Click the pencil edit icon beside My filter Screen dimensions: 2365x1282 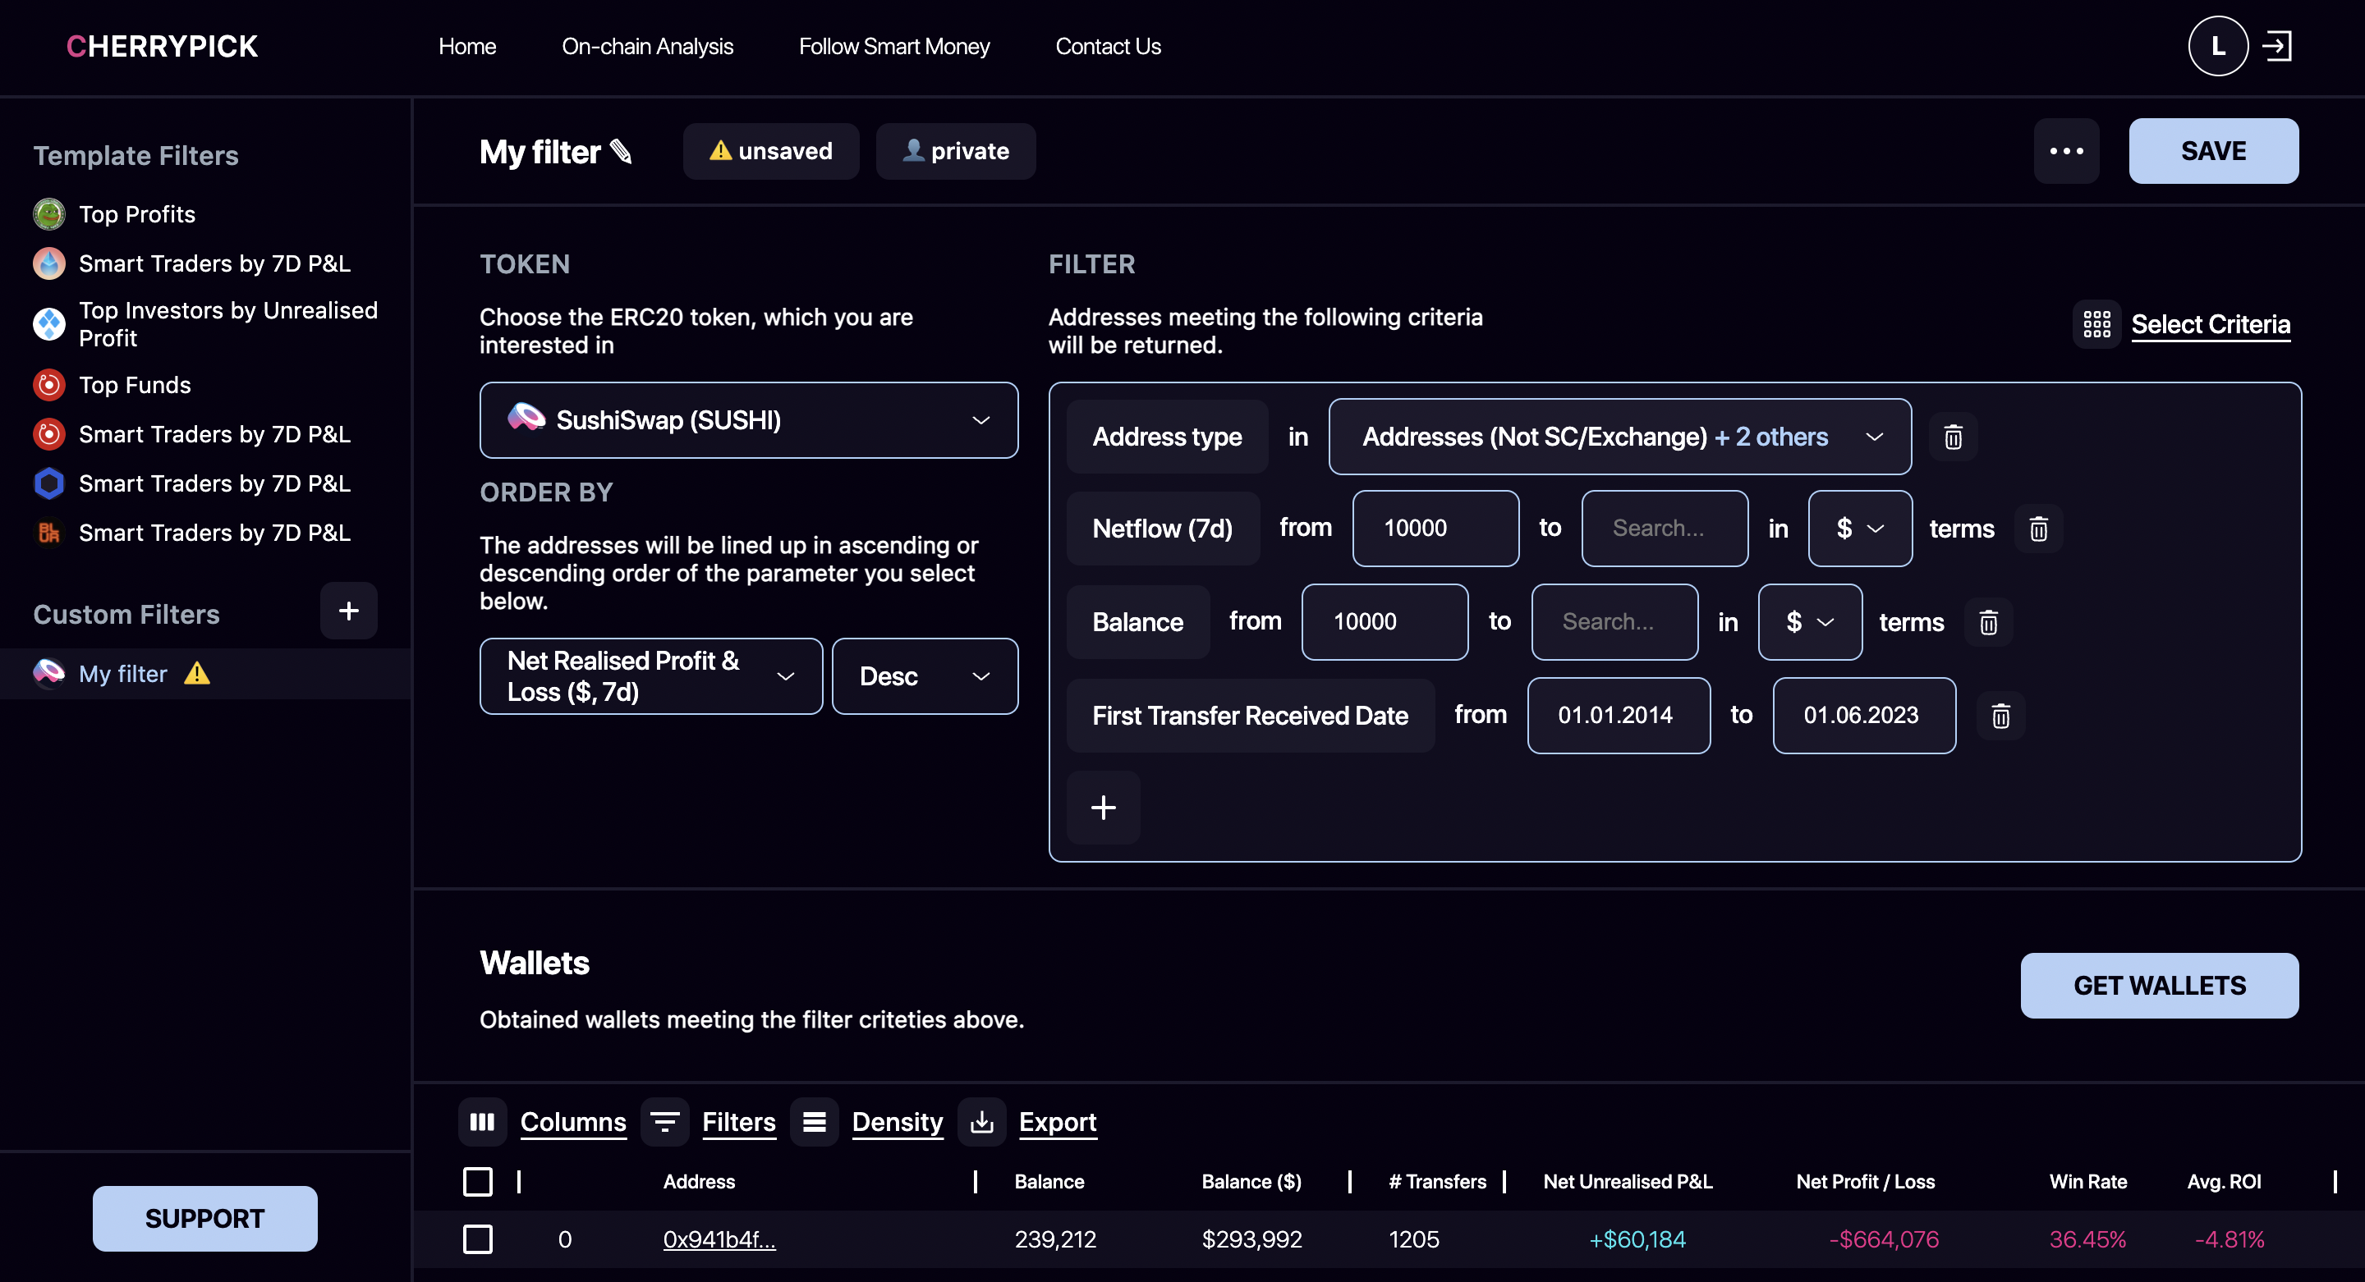[622, 151]
